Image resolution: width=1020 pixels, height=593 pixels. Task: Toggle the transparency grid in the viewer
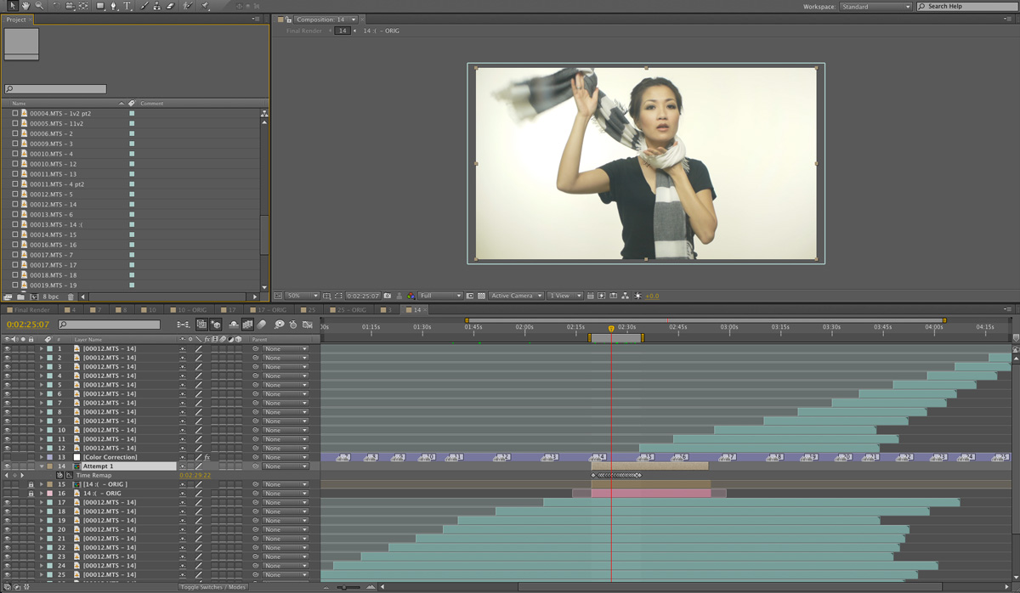click(x=481, y=296)
